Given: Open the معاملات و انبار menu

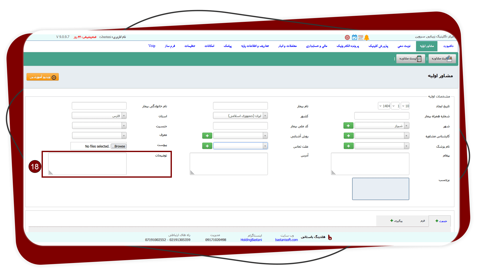Looking at the screenshot, I should 287,46.
